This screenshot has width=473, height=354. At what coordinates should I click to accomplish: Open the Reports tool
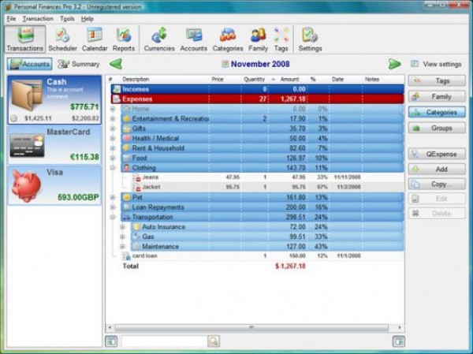[124, 39]
